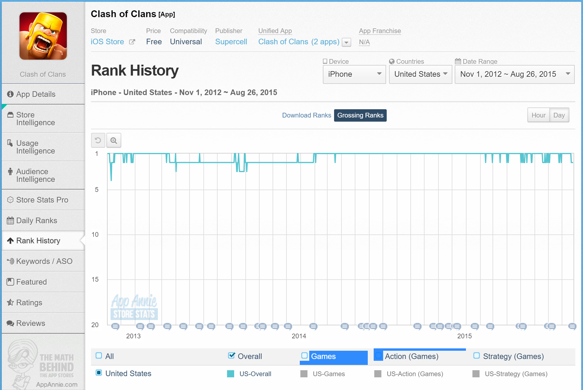
Task: Open the Supercell publisher link
Action: click(x=231, y=42)
